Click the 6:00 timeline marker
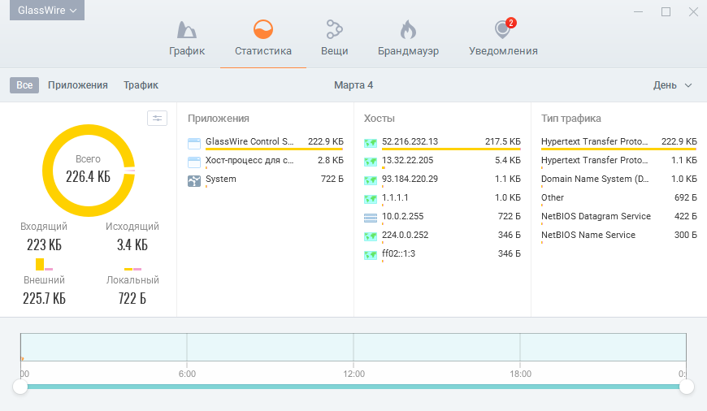 click(x=187, y=374)
